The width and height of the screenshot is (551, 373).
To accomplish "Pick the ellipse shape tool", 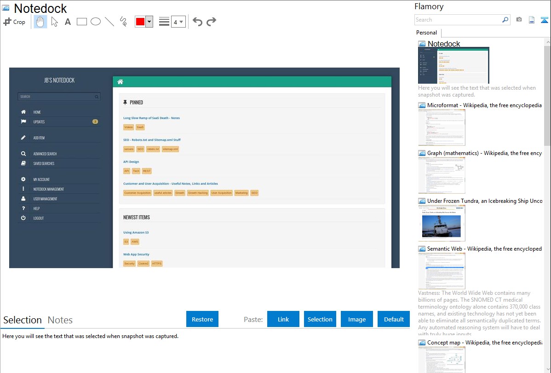I will (x=96, y=22).
